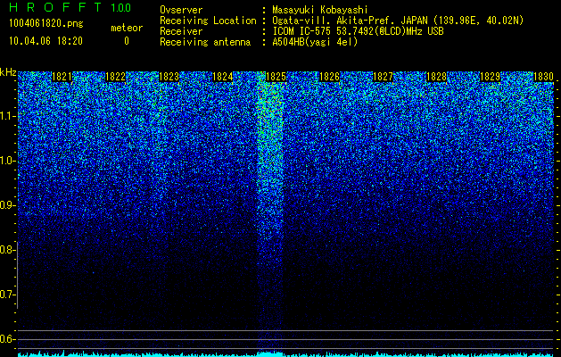Click the meteor count value 0

coord(127,41)
